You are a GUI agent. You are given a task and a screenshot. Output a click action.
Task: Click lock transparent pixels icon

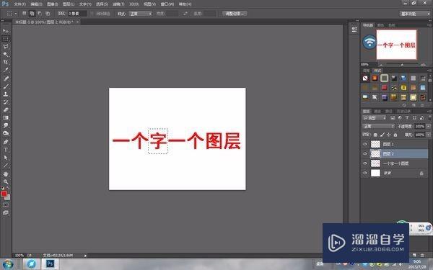coord(375,135)
